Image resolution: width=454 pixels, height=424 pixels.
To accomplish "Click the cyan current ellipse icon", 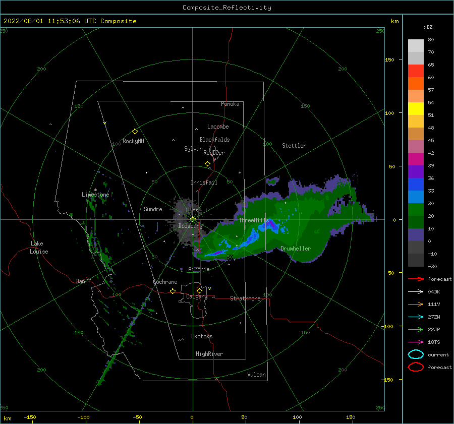I will click(416, 354).
